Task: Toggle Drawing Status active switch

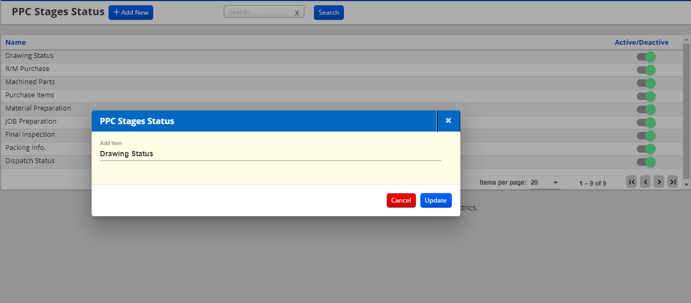Action: click(646, 57)
